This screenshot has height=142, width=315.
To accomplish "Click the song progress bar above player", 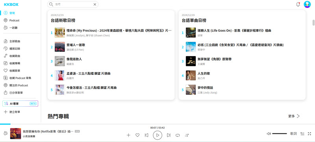I will click(157, 124).
